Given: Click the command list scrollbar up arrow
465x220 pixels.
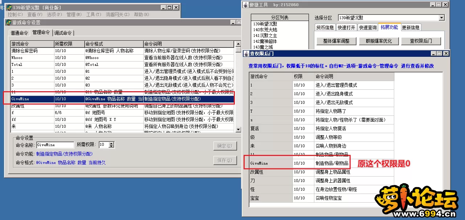Looking at the screenshot, I should click(x=238, y=44).
